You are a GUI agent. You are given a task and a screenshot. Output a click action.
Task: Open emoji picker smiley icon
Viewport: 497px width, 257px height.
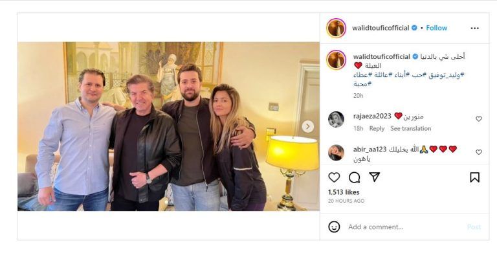click(334, 227)
